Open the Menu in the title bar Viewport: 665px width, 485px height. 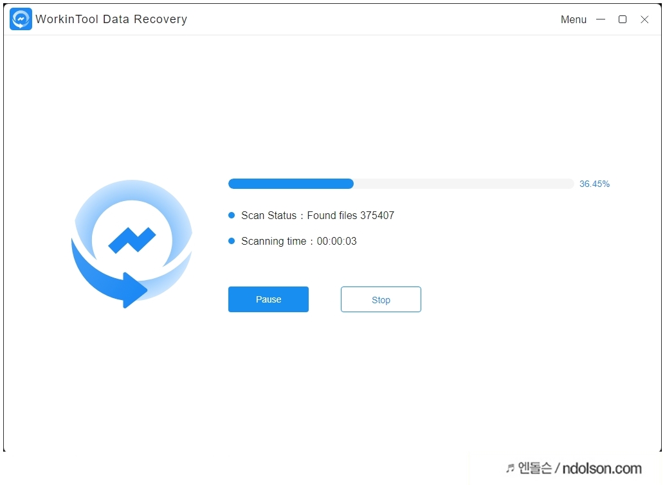point(574,19)
